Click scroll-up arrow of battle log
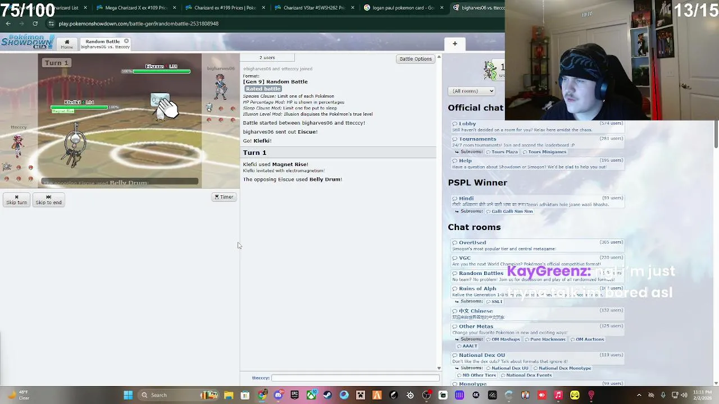Viewport: 719px width, 404px height. click(x=439, y=57)
